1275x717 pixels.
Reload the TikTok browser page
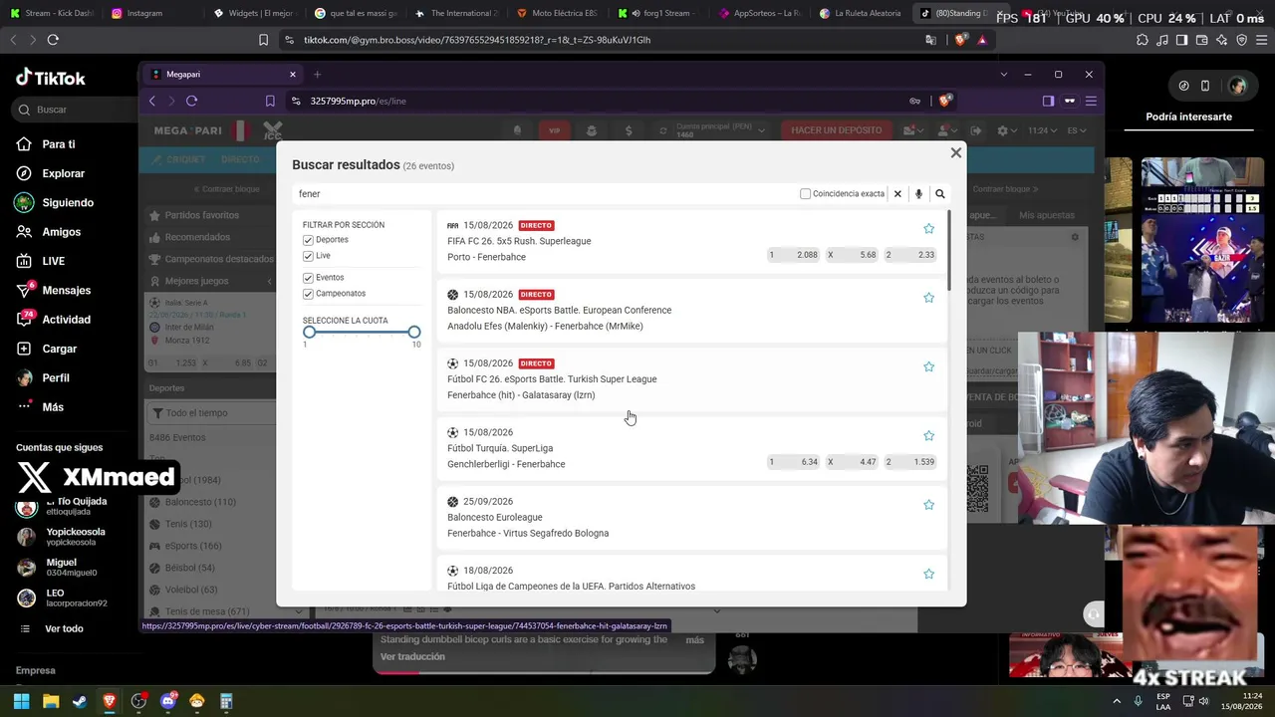53,40
